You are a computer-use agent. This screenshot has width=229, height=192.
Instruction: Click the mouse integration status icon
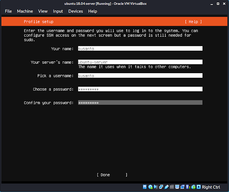(x=193, y=187)
